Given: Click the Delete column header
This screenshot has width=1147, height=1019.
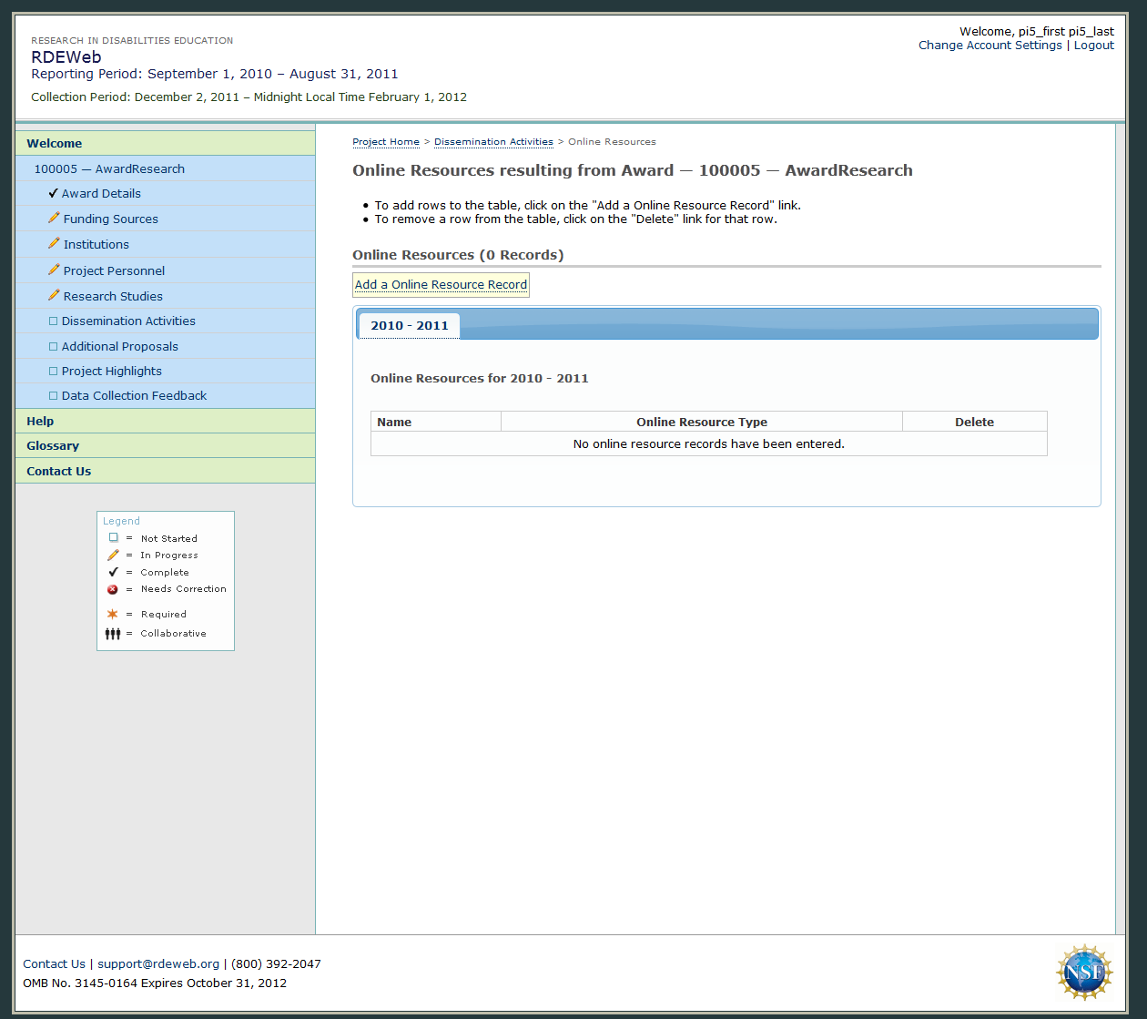Looking at the screenshot, I should coord(975,422).
